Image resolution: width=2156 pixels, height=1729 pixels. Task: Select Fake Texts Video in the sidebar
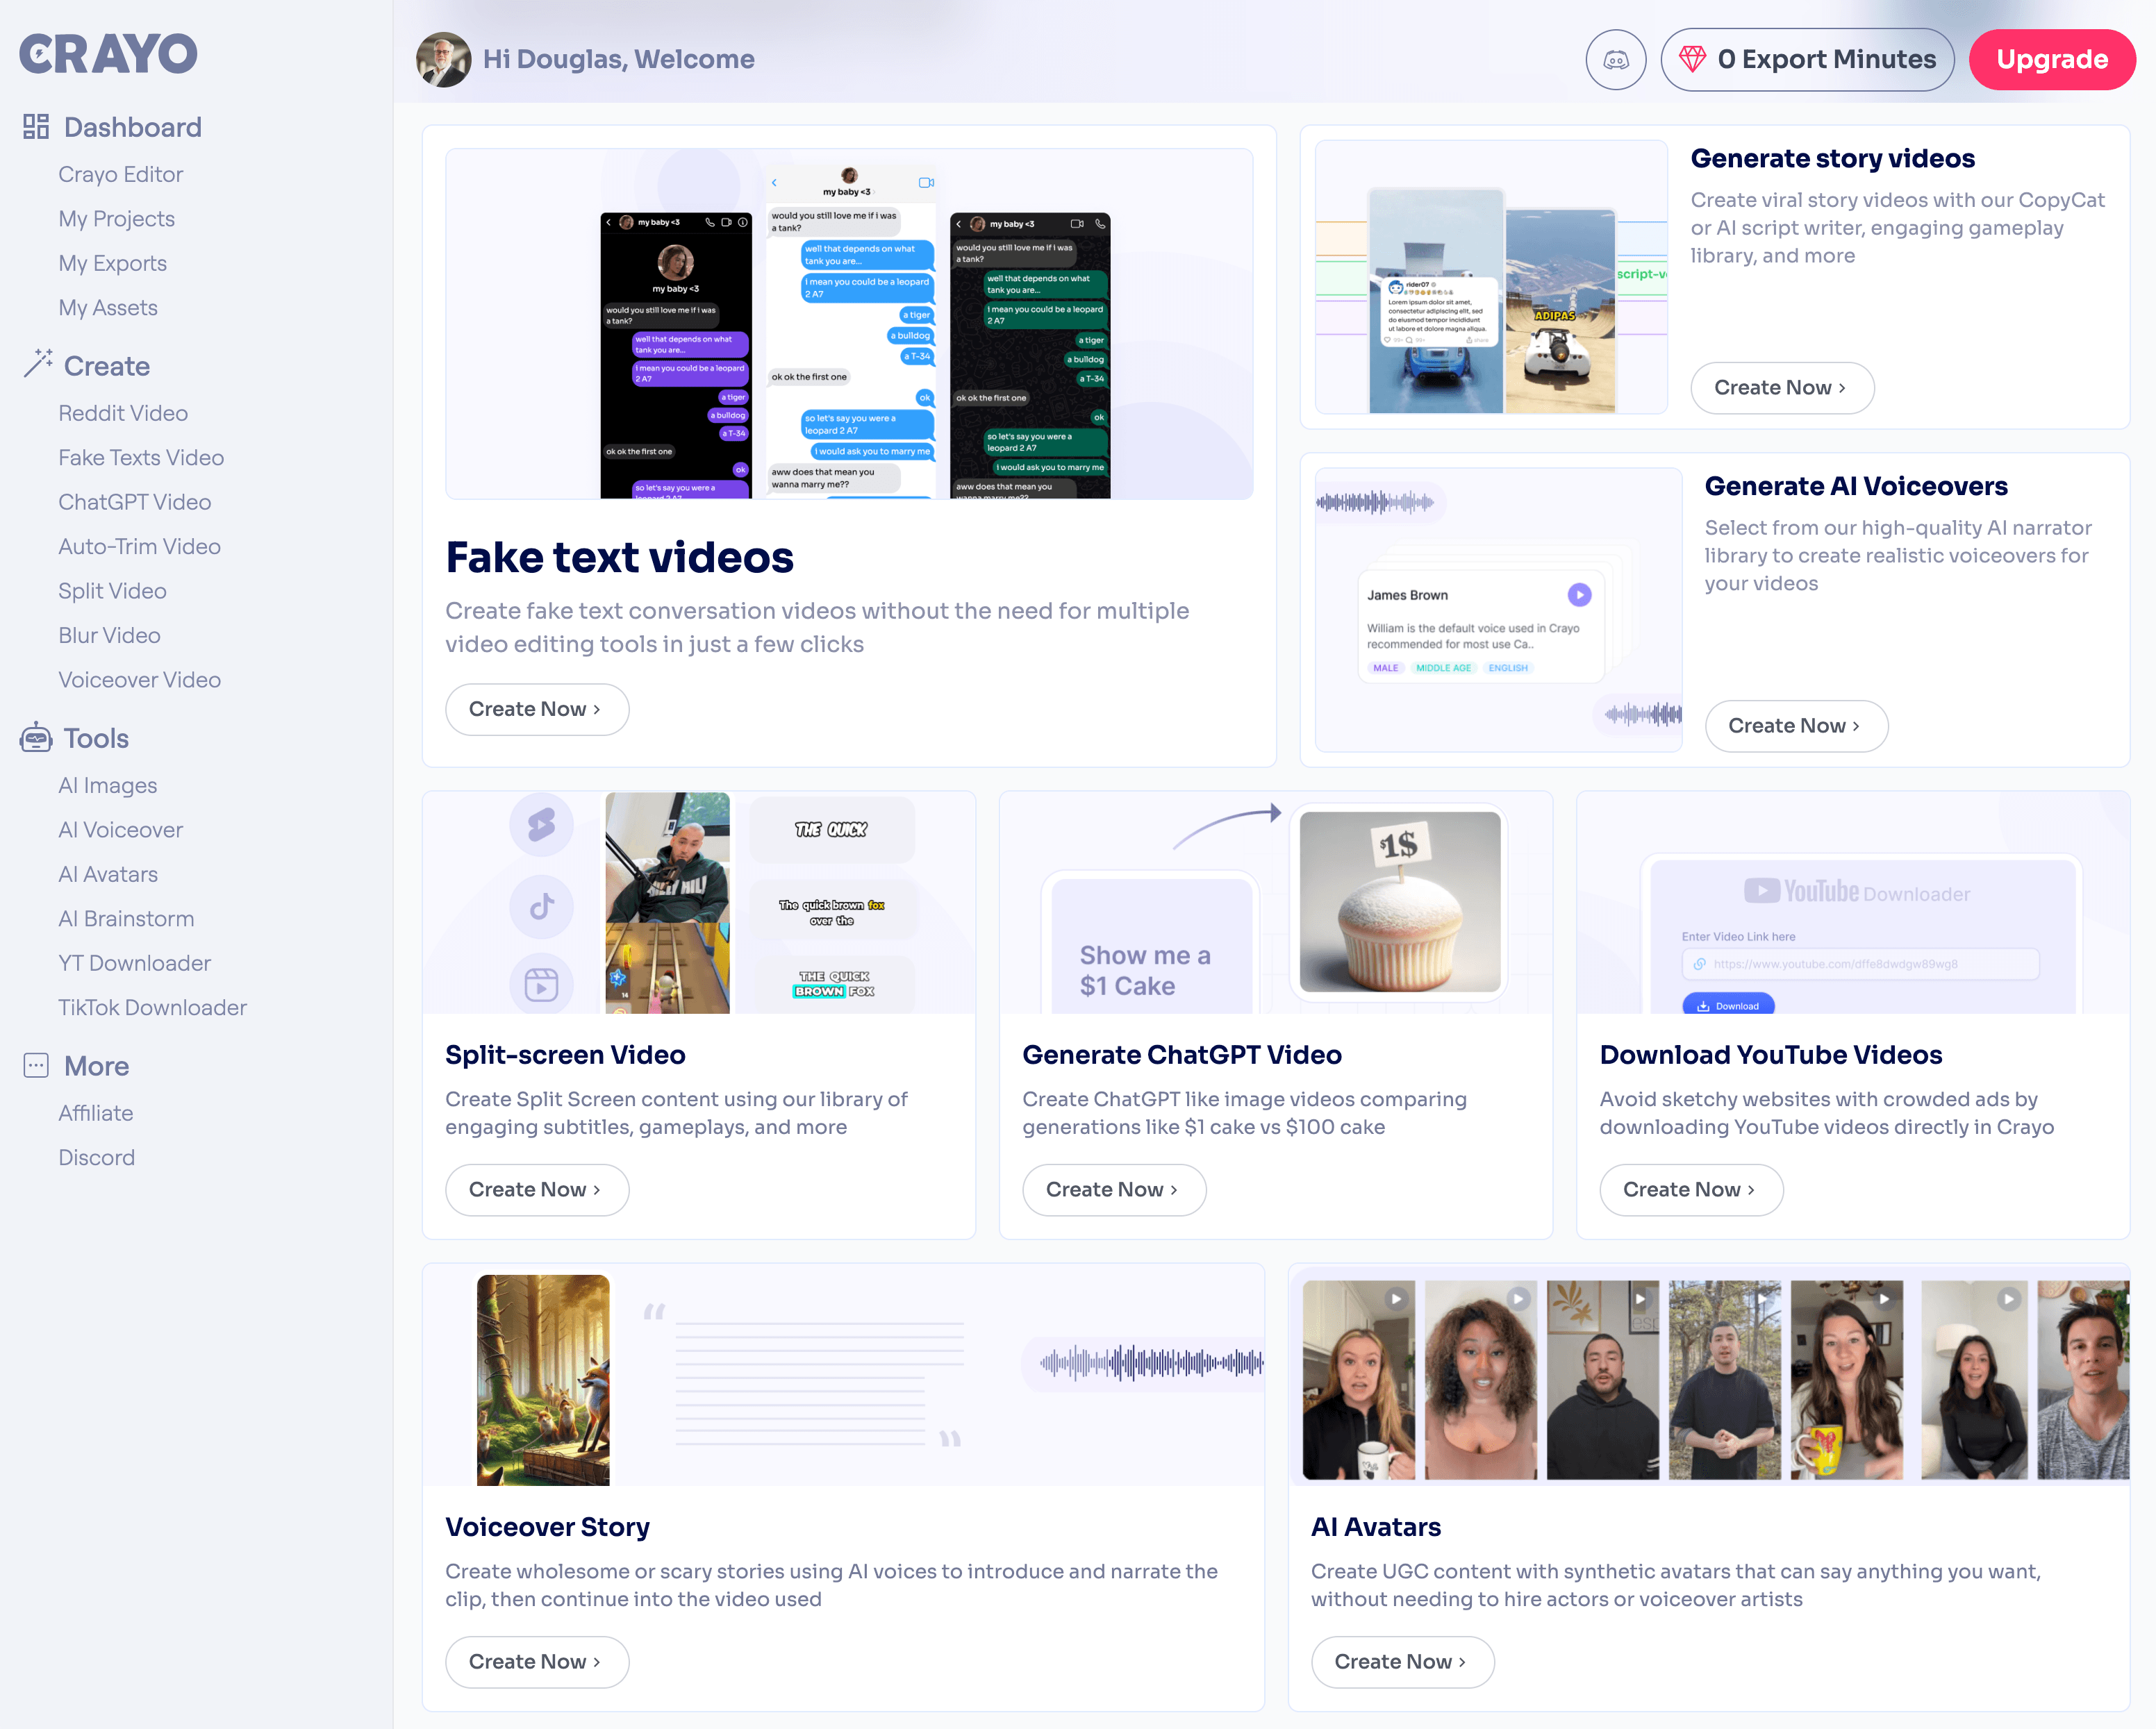click(x=141, y=457)
